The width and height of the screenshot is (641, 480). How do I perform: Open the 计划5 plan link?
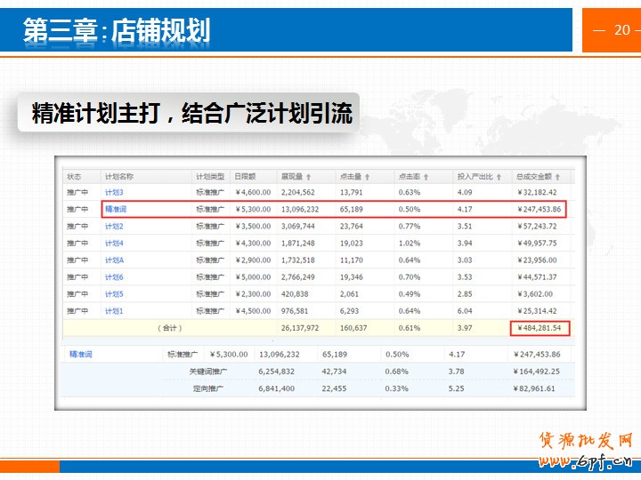(114, 294)
